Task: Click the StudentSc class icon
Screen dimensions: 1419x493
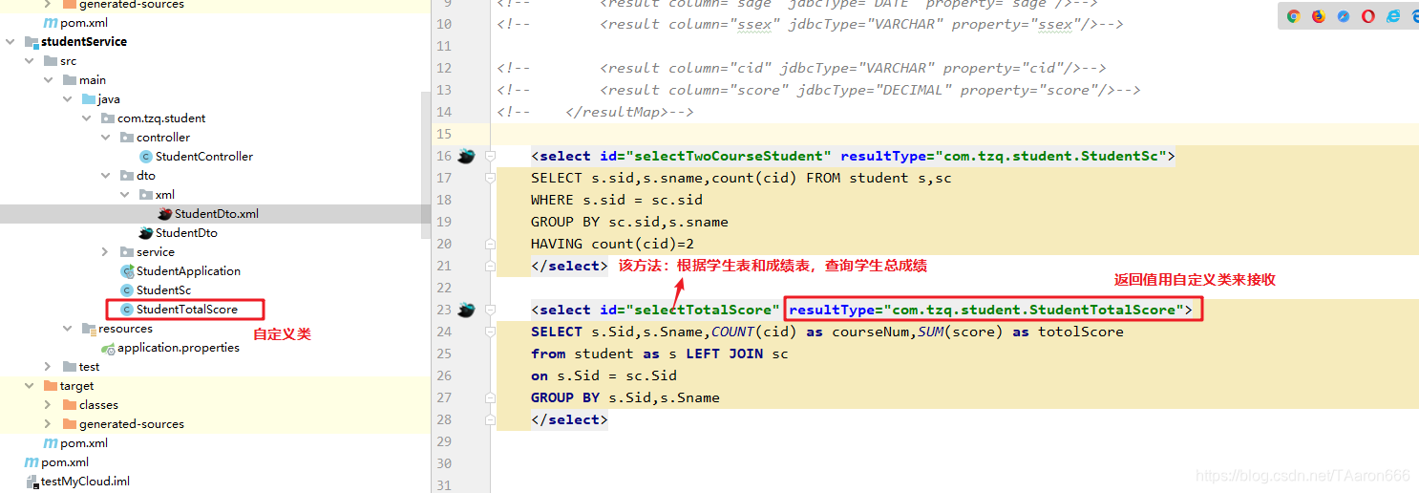Action: click(x=126, y=290)
